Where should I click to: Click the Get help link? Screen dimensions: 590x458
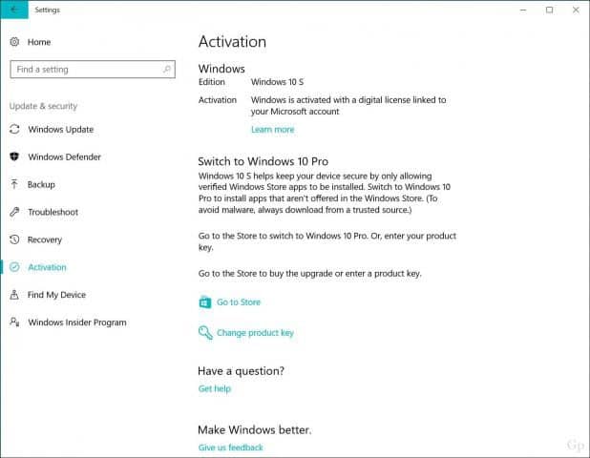(214, 388)
